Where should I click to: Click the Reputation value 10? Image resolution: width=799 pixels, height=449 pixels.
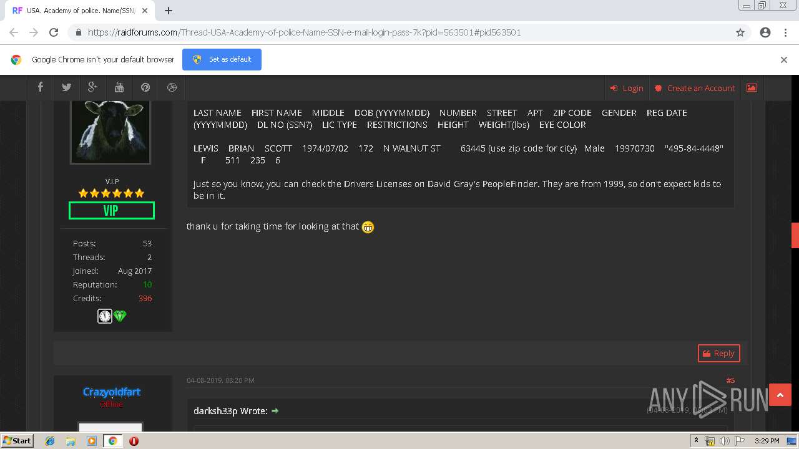pyautogui.click(x=147, y=284)
